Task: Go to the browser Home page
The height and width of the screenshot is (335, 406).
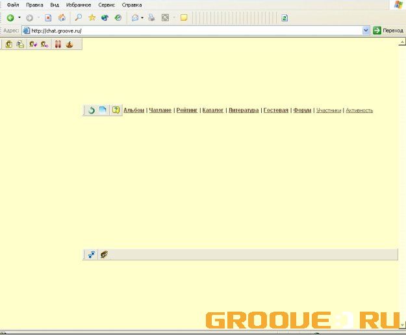Action: (62, 18)
